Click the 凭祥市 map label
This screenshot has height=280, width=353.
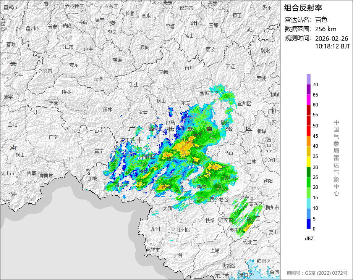pyautogui.click(x=153, y=250)
